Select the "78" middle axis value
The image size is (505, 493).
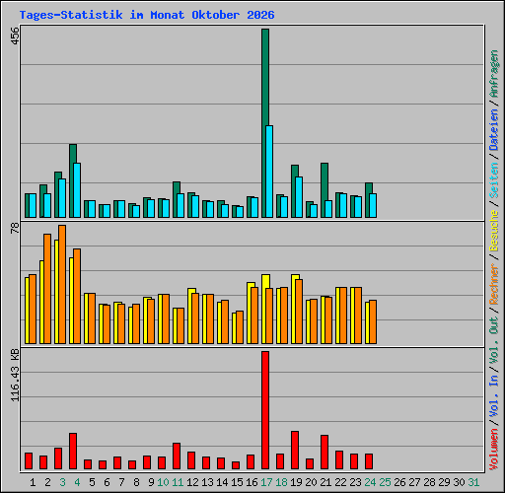15,228
